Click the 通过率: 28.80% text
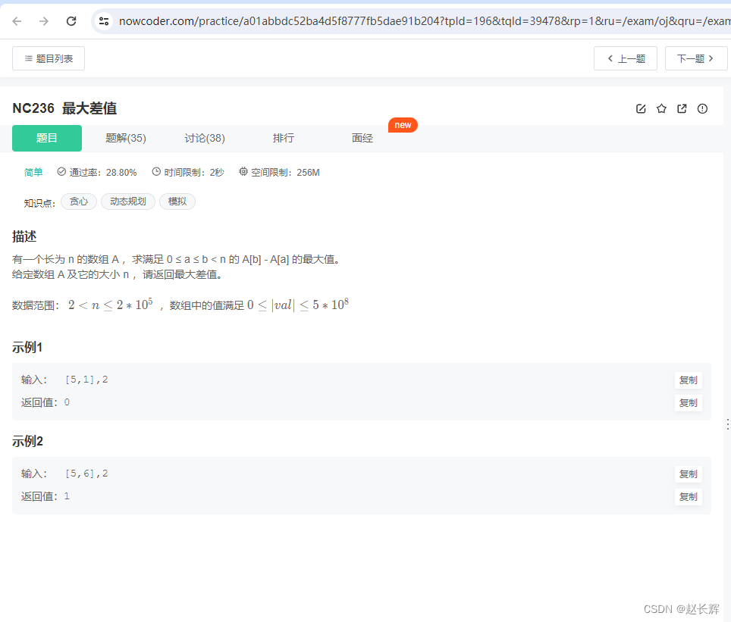This screenshot has width=731, height=622. tap(103, 173)
